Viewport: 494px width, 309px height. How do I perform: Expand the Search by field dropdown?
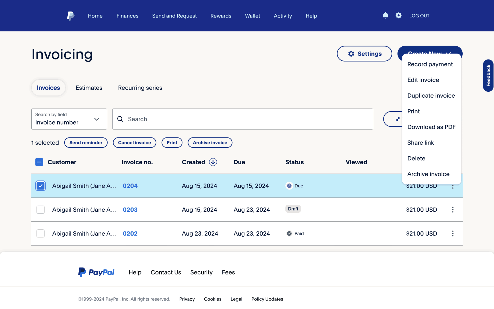tap(69, 119)
